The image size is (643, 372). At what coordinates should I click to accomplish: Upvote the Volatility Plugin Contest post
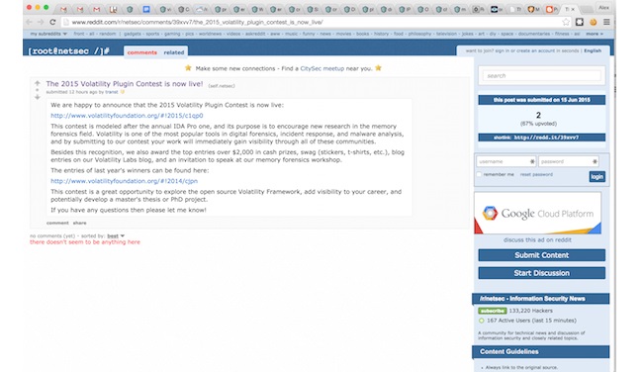click(x=38, y=83)
